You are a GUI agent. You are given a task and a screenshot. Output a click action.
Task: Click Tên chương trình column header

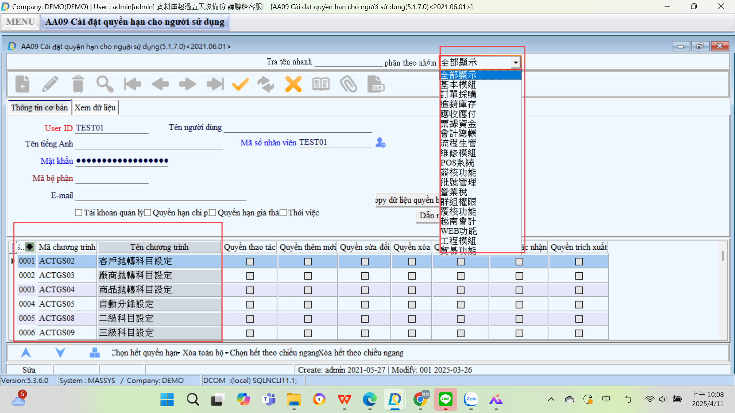point(159,247)
